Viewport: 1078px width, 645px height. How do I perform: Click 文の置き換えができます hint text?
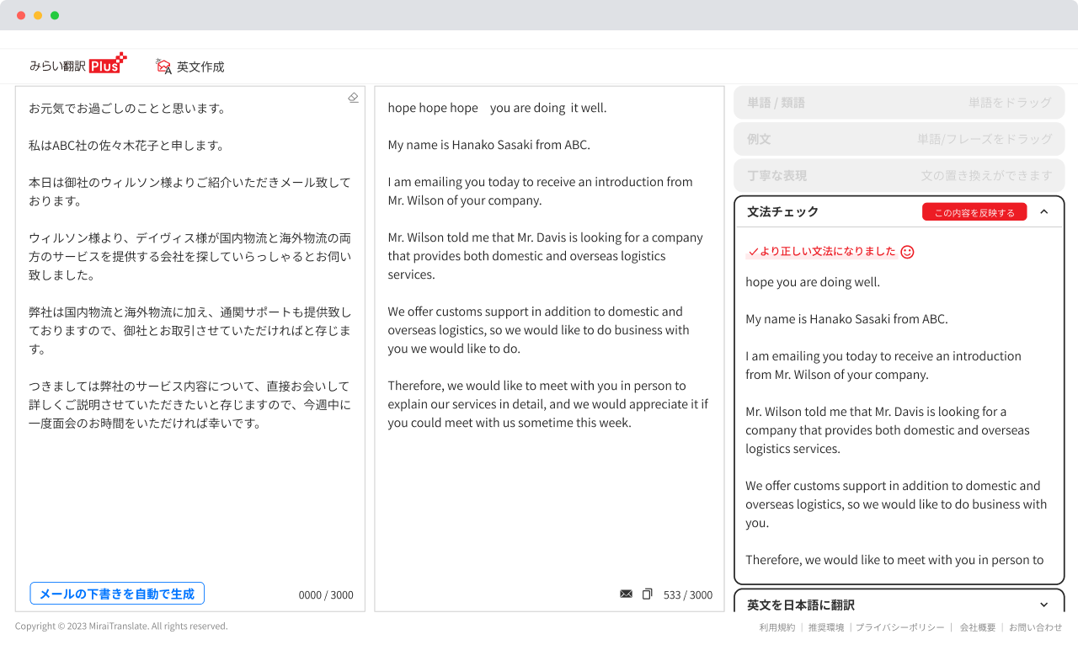click(986, 176)
